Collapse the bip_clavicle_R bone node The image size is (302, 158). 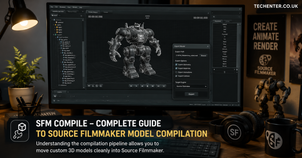click(61, 62)
